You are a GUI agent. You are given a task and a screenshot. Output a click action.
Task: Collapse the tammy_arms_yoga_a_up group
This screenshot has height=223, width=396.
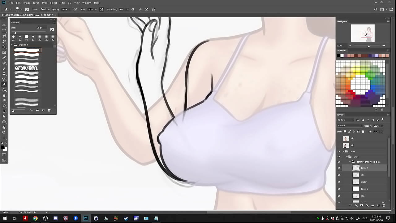[350, 162]
